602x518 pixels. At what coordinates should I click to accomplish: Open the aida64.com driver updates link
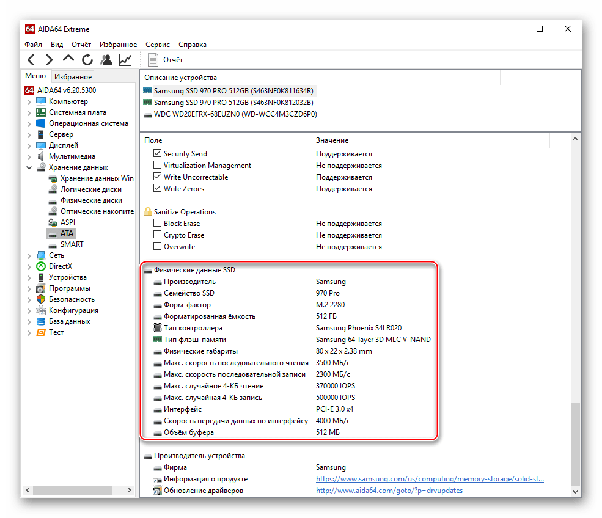click(x=389, y=491)
